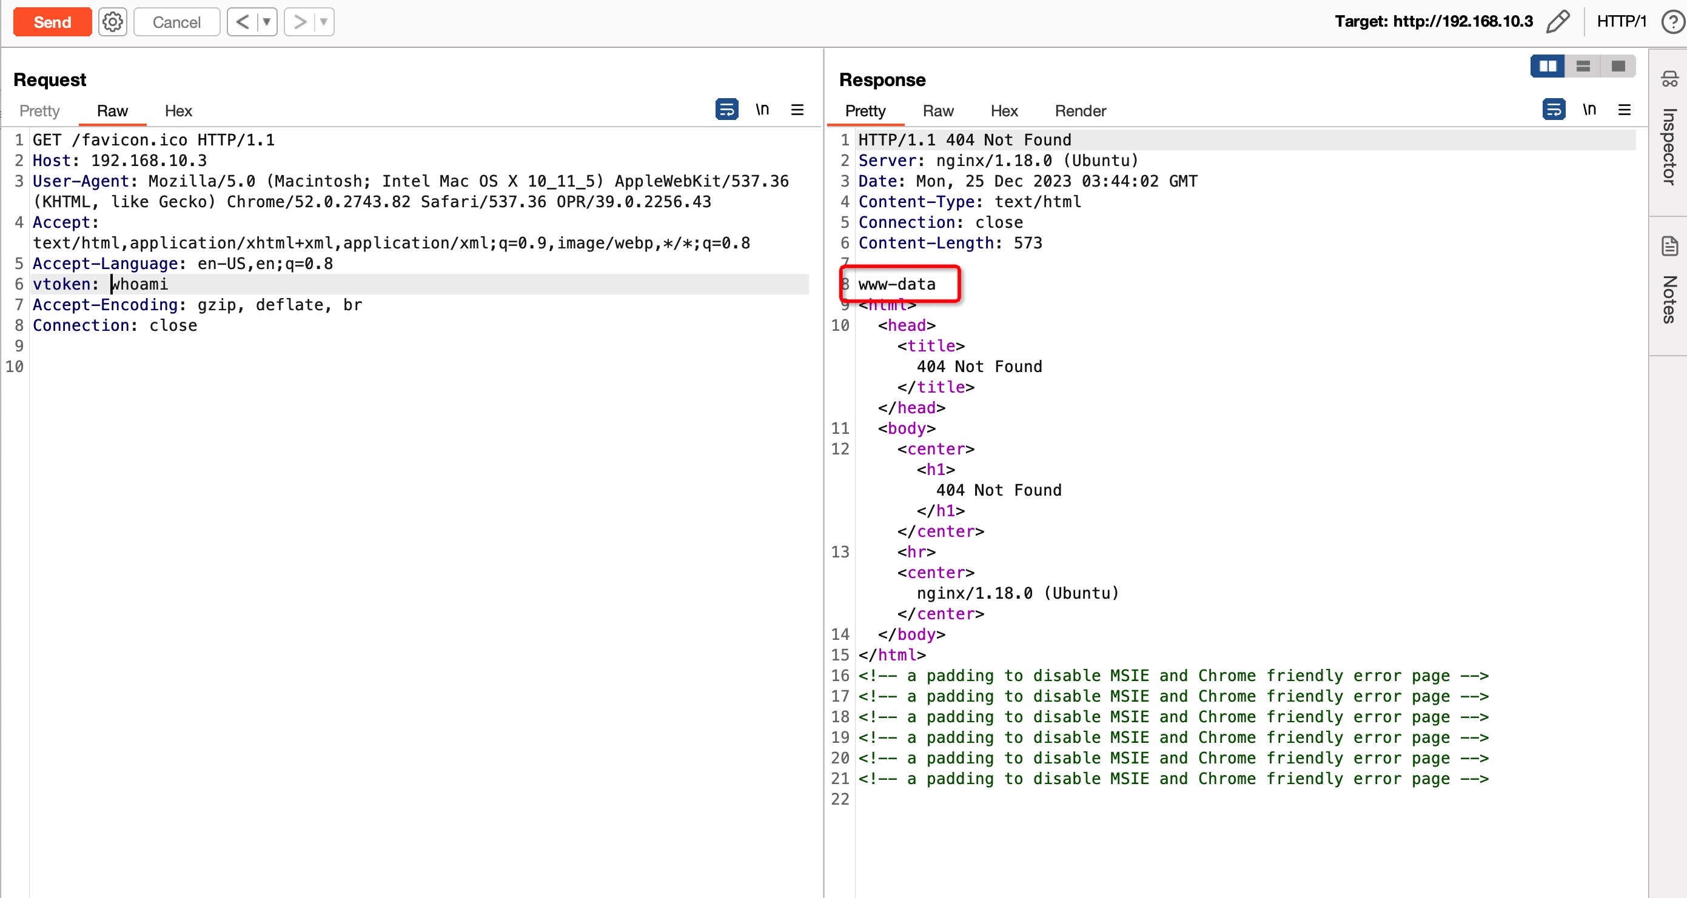The width and height of the screenshot is (1687, 898).
Task: Switch Response view to Render tab
Action: tap(1080, 111)
